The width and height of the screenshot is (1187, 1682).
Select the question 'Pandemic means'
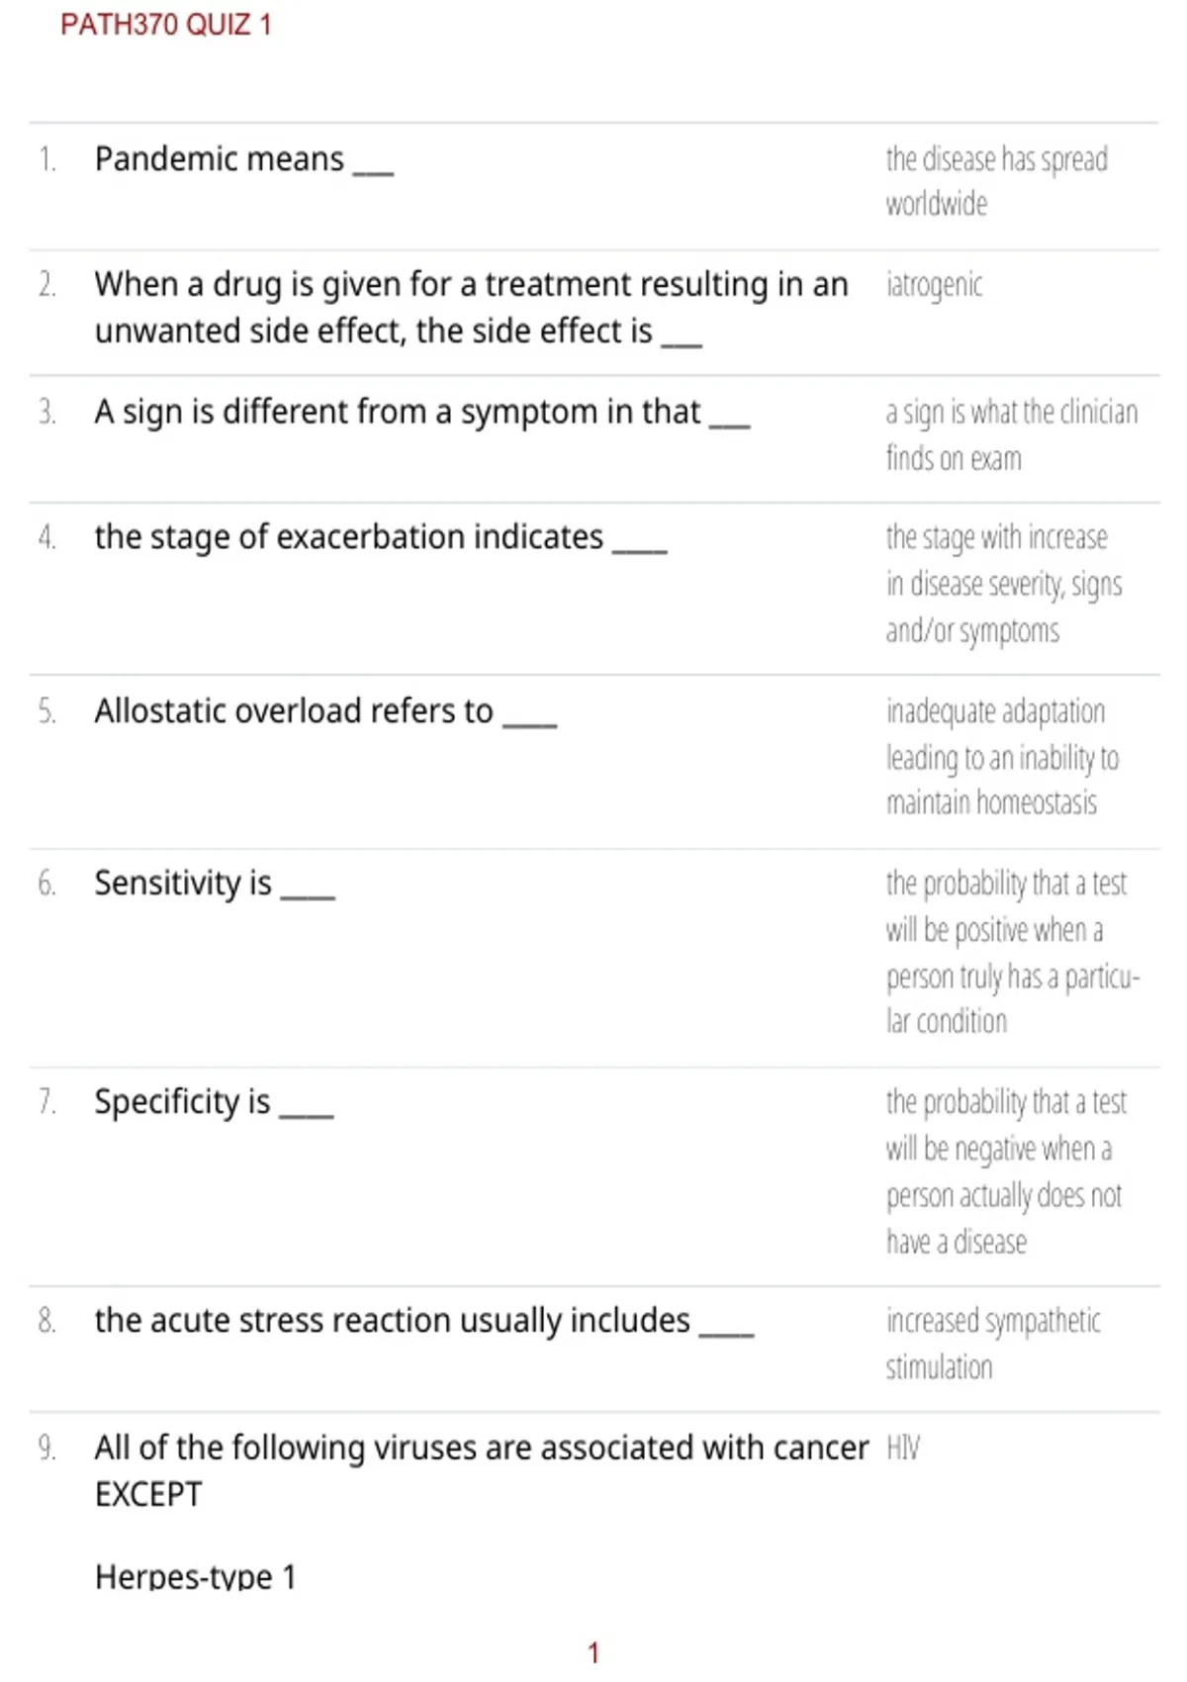pyautogui.click(x=243, y=159)
